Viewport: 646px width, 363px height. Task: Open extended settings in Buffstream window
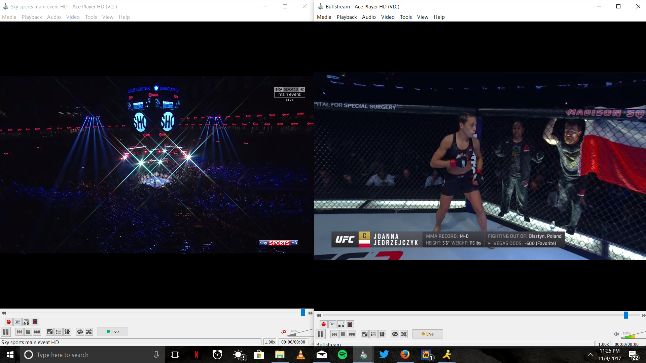point(382,334)
